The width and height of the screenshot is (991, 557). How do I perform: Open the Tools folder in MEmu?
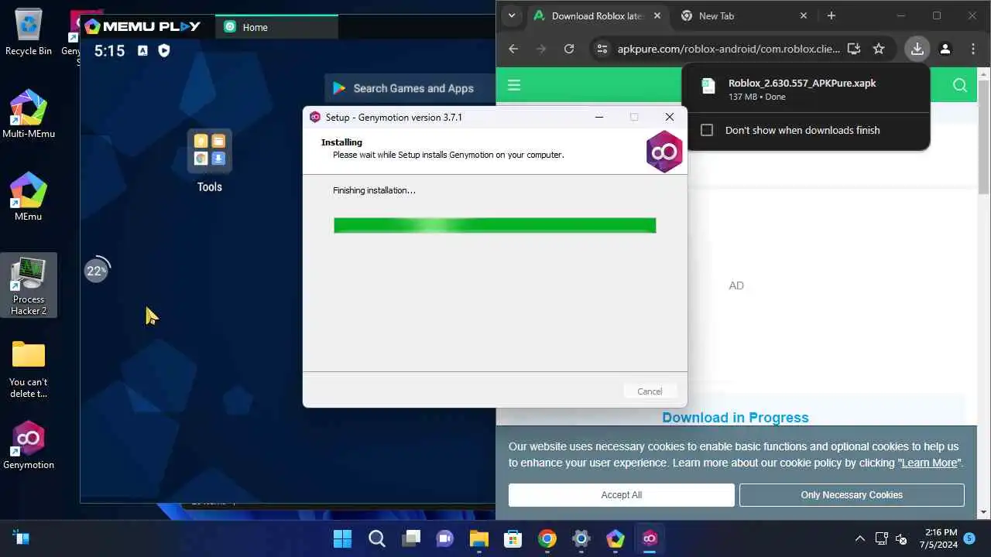210,161
